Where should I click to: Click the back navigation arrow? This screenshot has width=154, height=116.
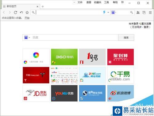(4, 13)
